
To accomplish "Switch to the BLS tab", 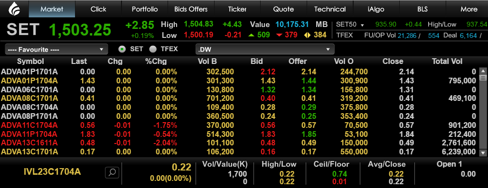I will pos(422,9).
